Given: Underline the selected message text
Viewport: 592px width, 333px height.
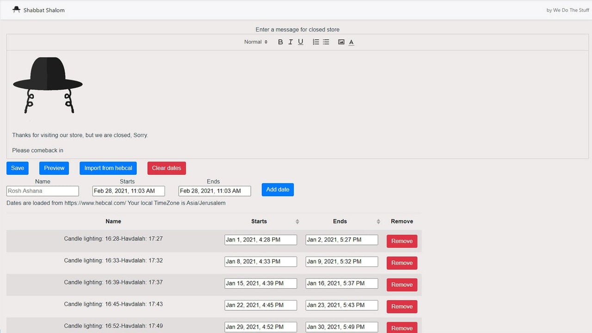Looking at the screenshot, I should [x=301, y=42].
